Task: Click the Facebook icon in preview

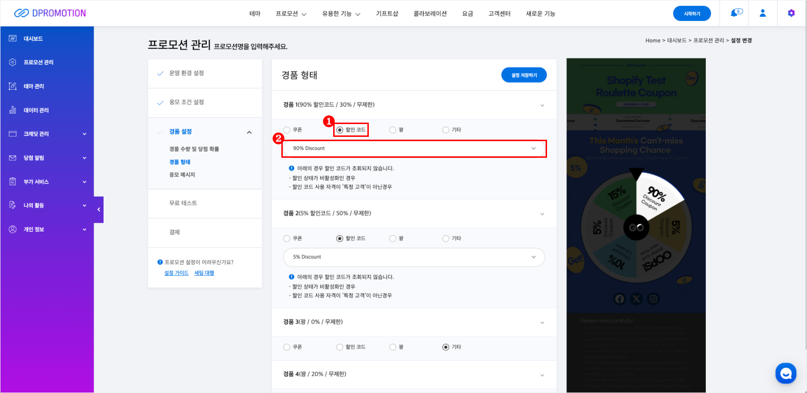Action: [x=620, y=299]
